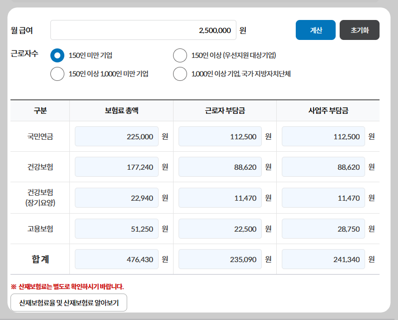Click 고용보험 보험료 총액 field 51,250
This screenshot has height=320, width=398.
click(117, 229)
